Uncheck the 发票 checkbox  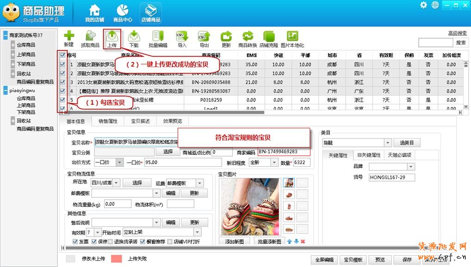[75, 241]
